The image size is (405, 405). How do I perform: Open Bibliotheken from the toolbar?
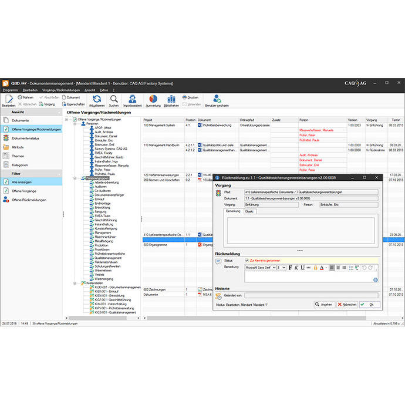[171, 101]
